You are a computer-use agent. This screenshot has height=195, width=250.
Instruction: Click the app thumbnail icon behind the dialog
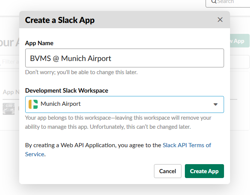[9, 108]
